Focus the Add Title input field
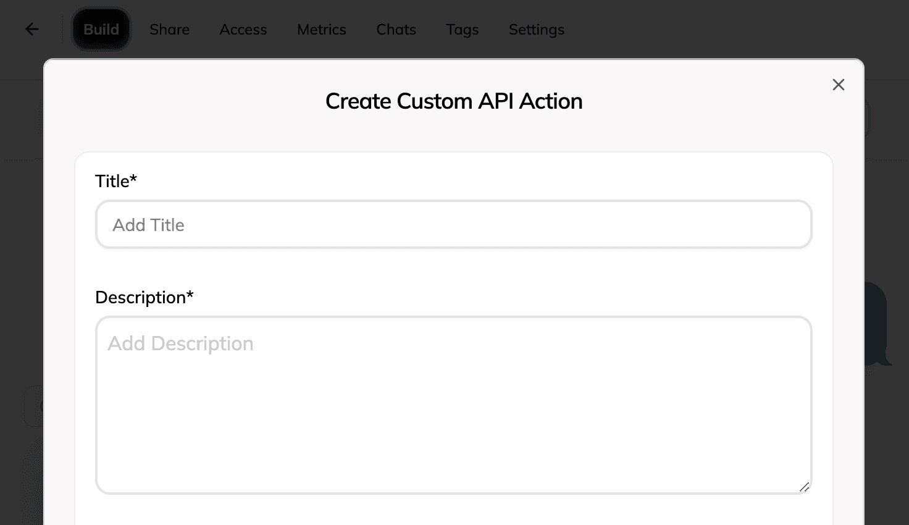The height and width of the screenshot is (525, 909). pyautogui.click(x=453, y=225)
